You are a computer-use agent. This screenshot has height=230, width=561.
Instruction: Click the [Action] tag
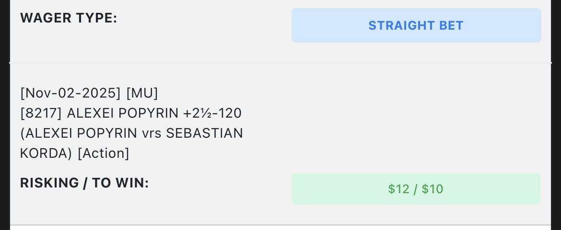tap(103, 153)
